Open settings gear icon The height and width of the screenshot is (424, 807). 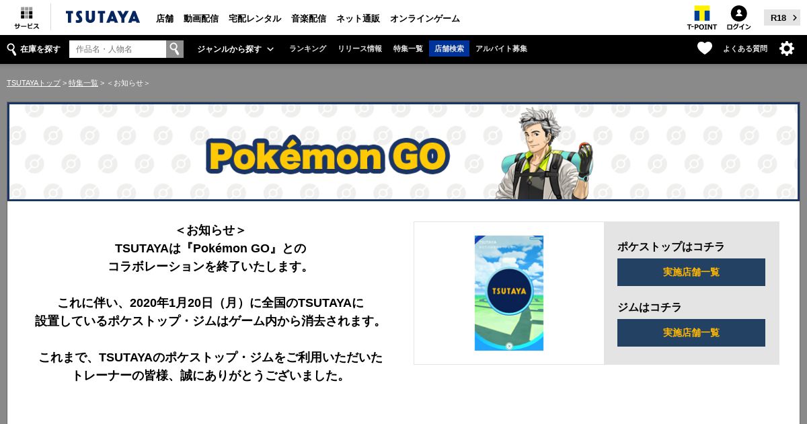(x=787, y=48)
